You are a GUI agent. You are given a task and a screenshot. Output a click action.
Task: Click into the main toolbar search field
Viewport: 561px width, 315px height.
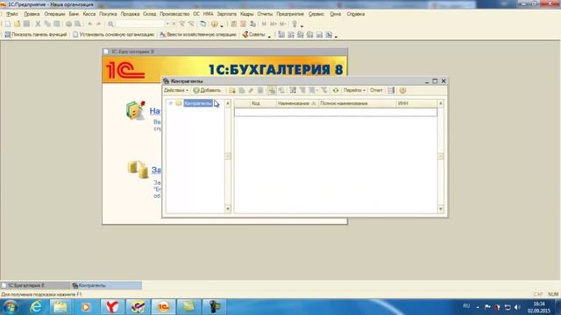[x=139, y=24]
